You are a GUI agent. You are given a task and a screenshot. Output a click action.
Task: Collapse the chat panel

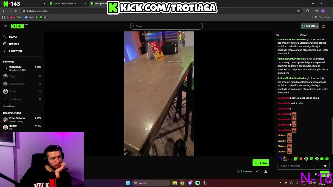tap(277, 35)
